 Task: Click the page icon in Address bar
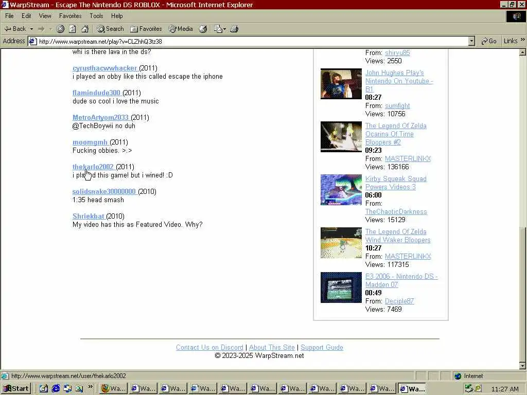[x=32, y=41]
